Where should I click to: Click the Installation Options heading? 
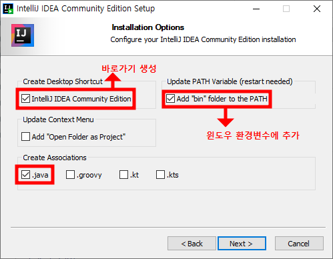[x=148, y=27]
